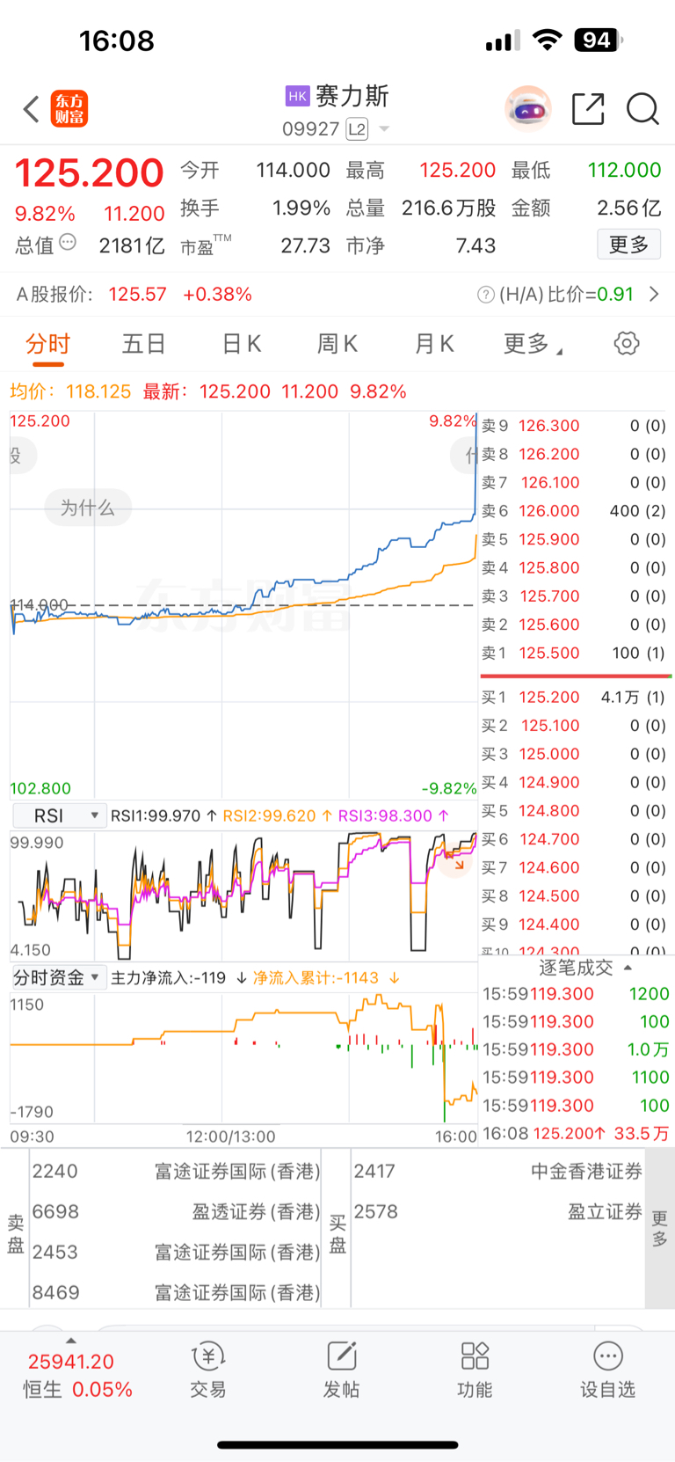Tap broker 6698 盈透证券(香港) row

176,1211
